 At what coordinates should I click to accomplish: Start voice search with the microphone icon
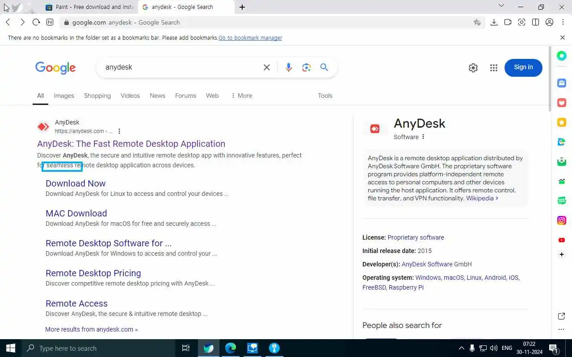point(289,67)
